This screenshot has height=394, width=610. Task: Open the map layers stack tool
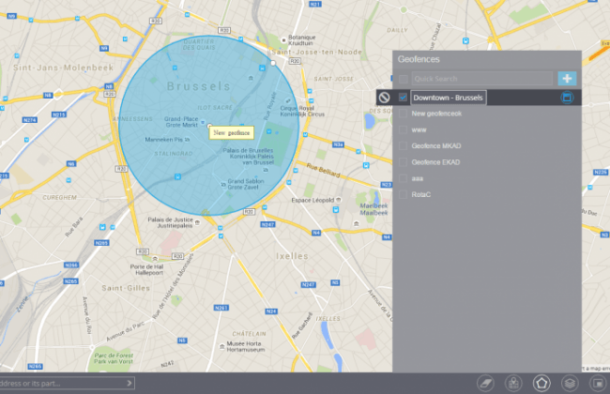tap(570, 384)
